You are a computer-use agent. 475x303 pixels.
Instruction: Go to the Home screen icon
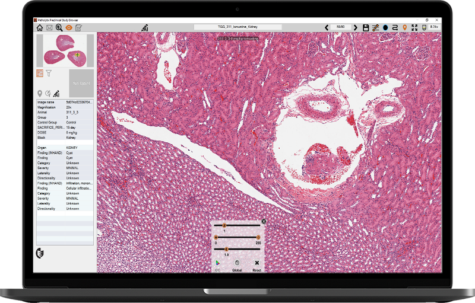click(40, 28)
